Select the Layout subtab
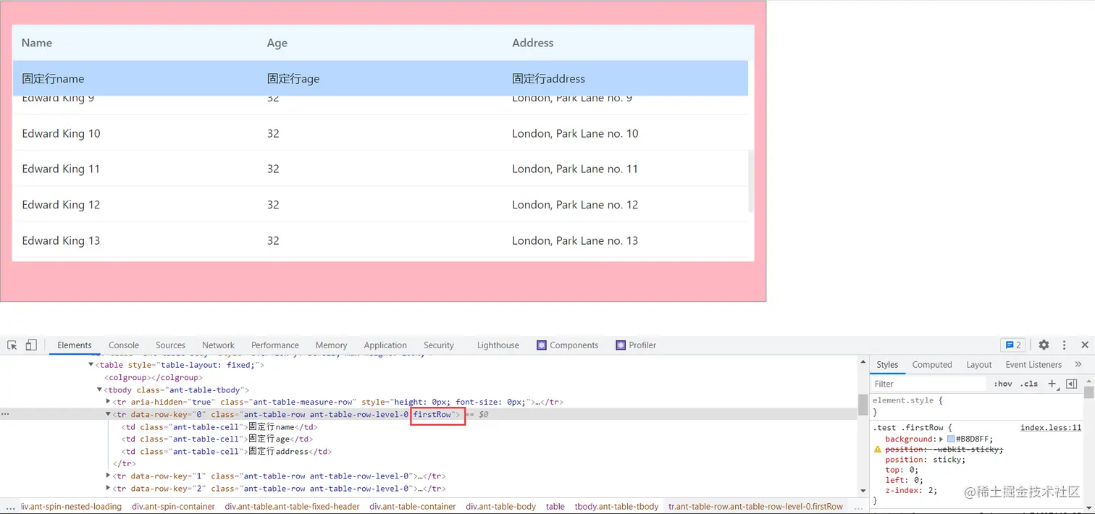This screenshot has width=1095, height=514. pos(979,364)
